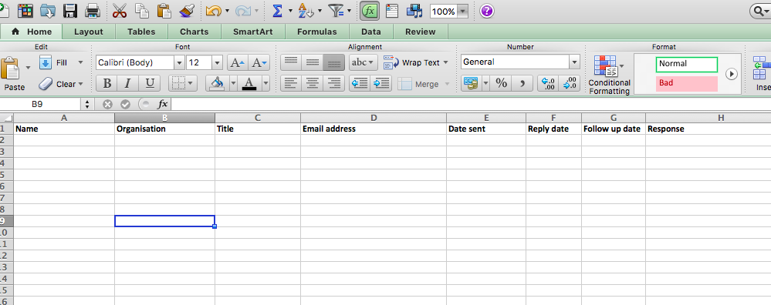
Task: Expand the Wrap Text dropdown arrow
Action: point(445,62)
